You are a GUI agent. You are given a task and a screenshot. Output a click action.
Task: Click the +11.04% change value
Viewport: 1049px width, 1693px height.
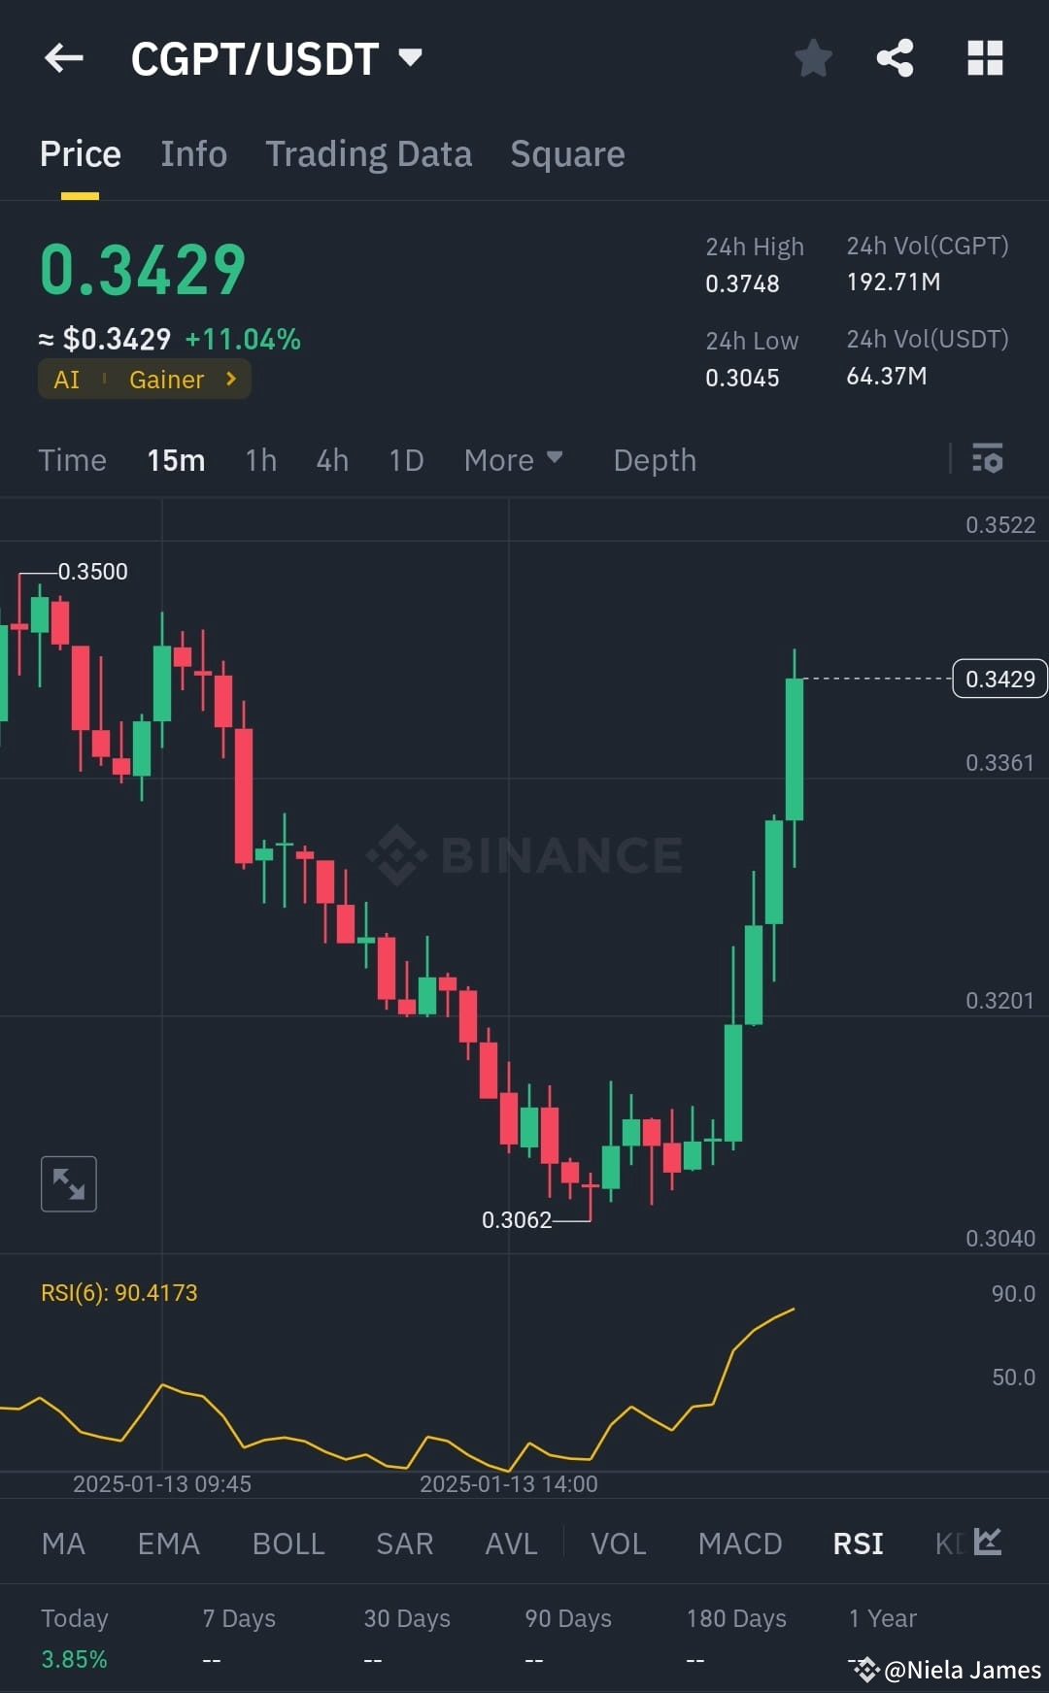[243, 339]
